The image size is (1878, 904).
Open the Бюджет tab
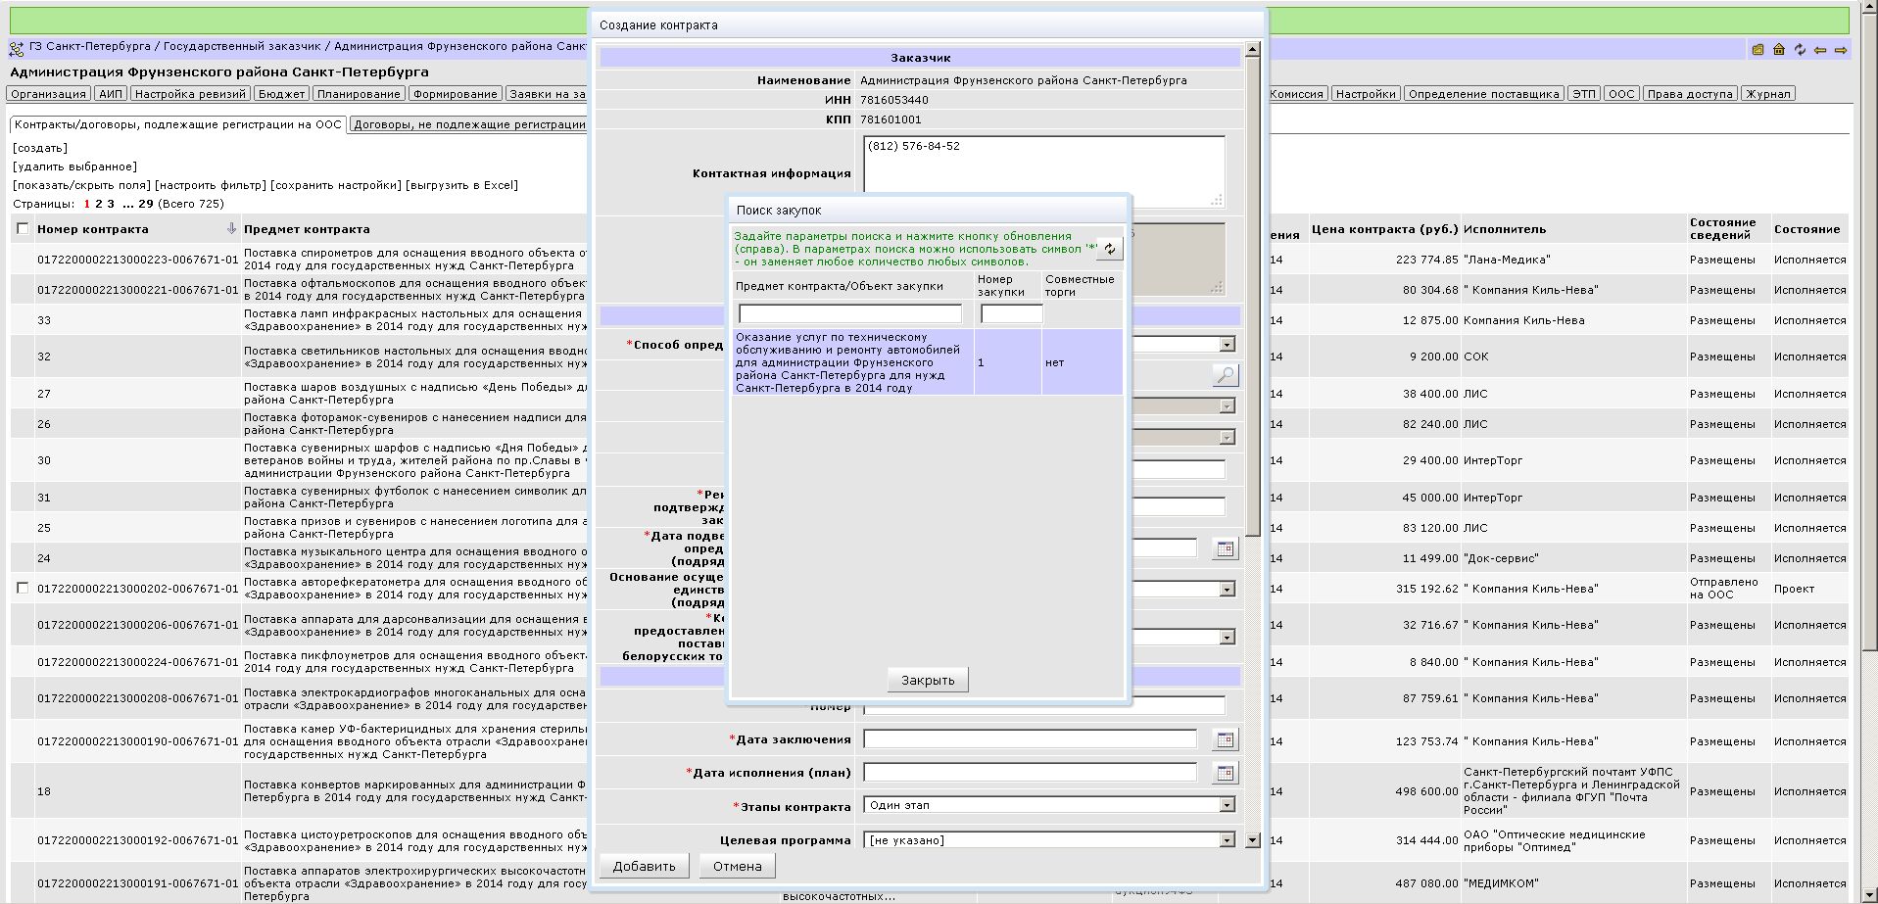[x=282, y=94]
